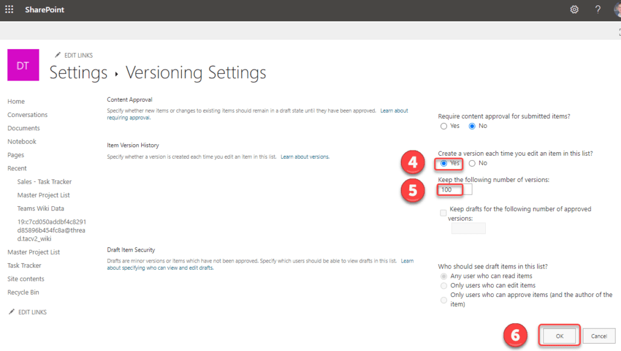
Task: Click the SharePoint title in header
Action: point(44,10)
